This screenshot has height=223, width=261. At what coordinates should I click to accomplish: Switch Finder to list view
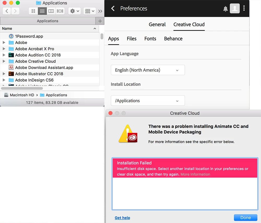[x=42, y=11]
